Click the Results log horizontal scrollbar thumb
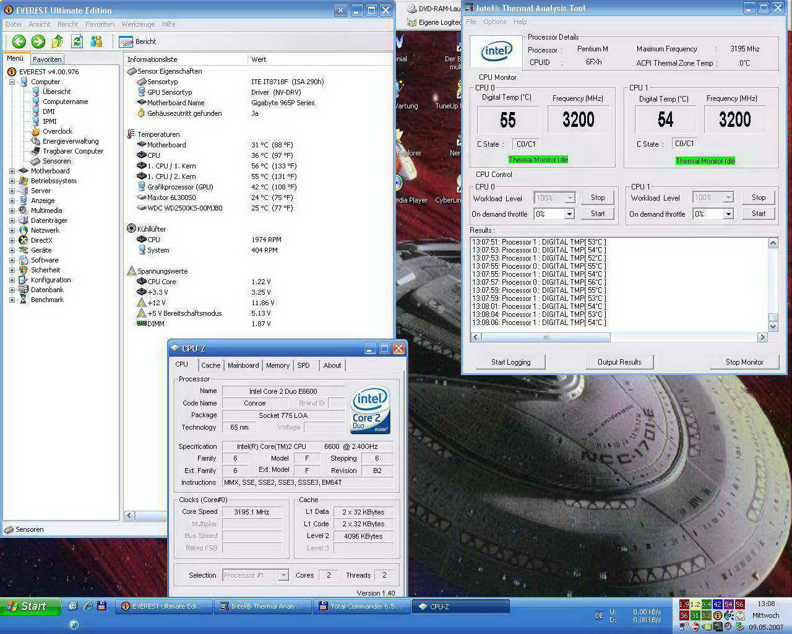 point(546,337)
